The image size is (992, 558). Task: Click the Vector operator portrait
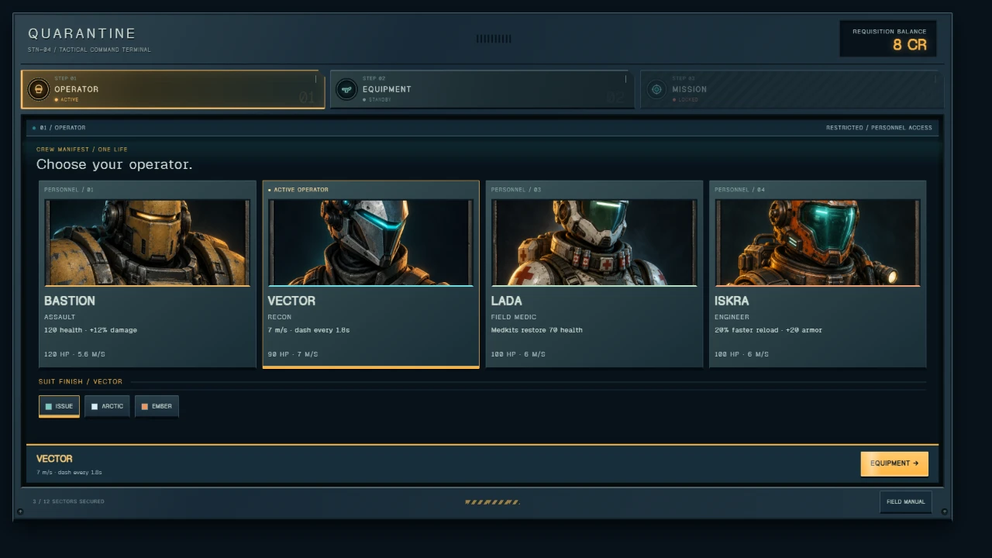coord(370,243)
